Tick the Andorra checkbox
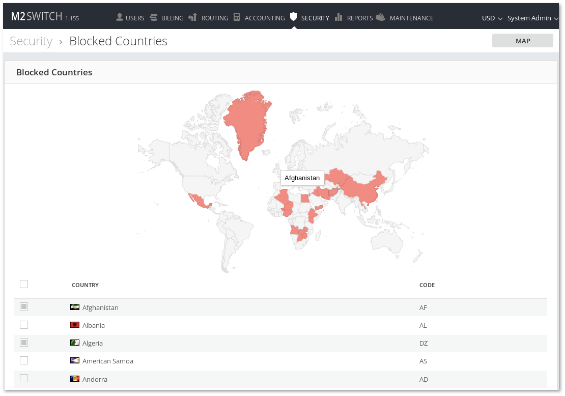The height and width of the screenshot is (396, 565). (x=24, y=378)
